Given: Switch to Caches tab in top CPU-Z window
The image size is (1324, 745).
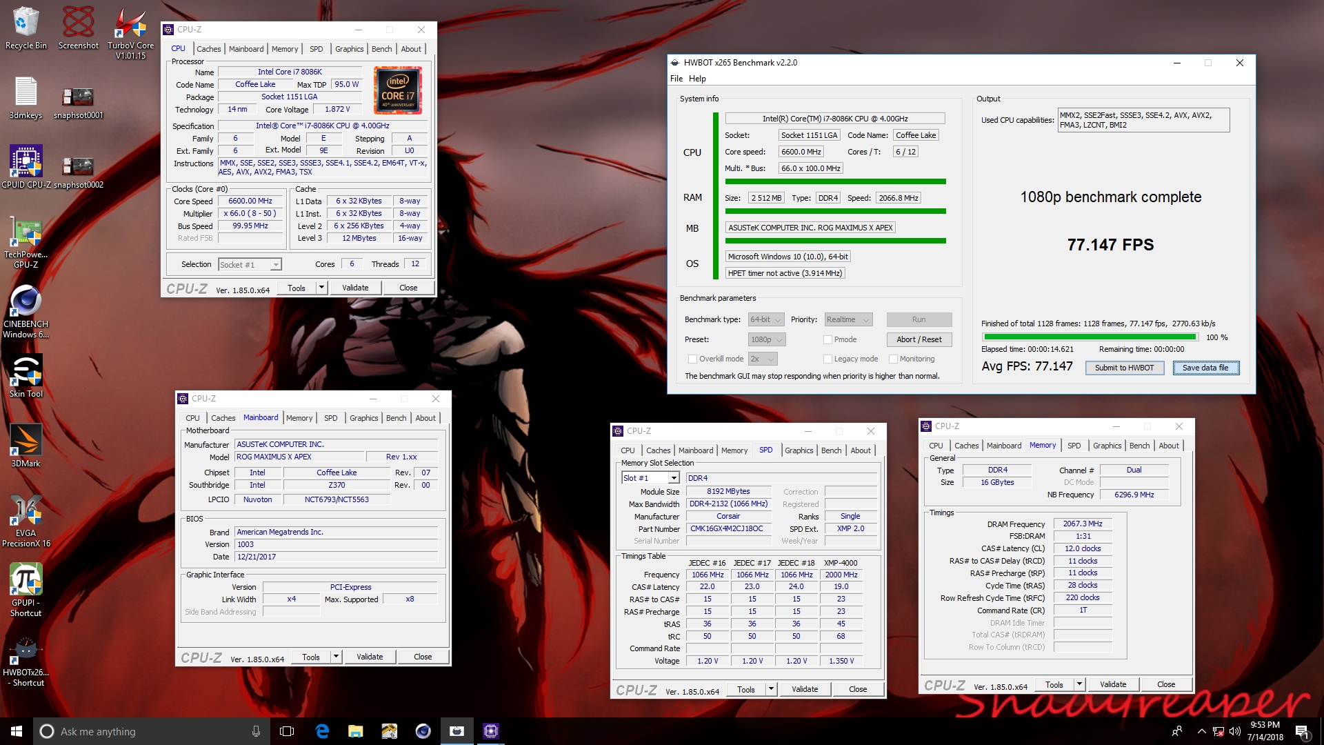Looking at the screenshot, I should [x=209, y=49].
